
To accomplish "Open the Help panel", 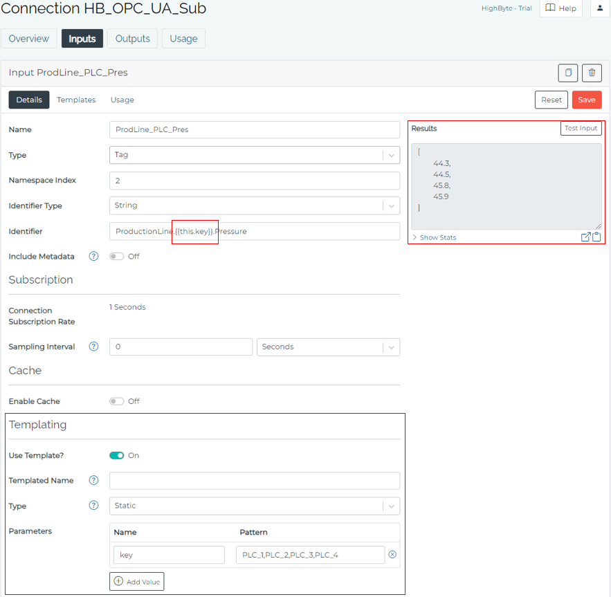I will [560, 8].
